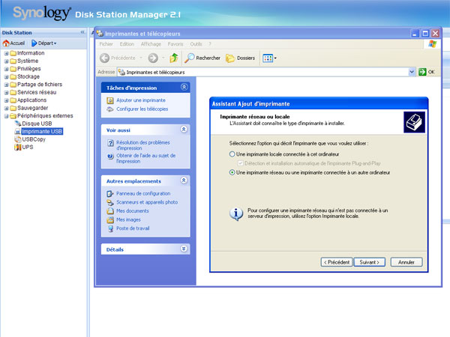Open the address bar dropdown arrow
Screen dimensions: 450x337
pyautogui.click(x=412, y=72)
